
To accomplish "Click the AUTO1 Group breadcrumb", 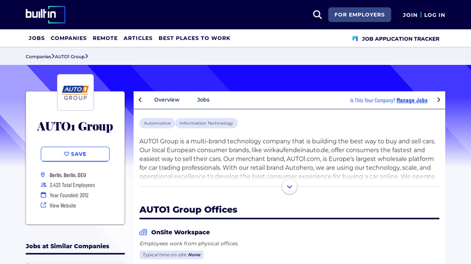I will 69,56.
